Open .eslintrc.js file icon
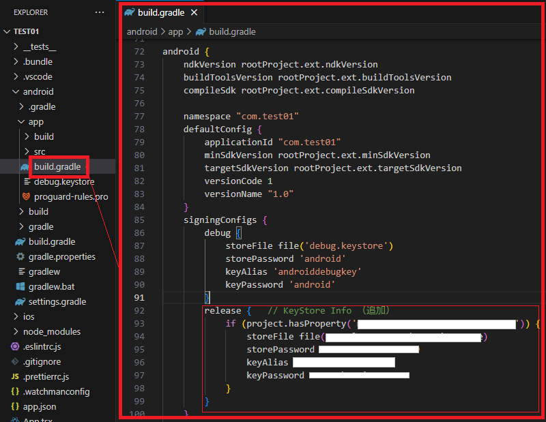Screen dimensions: 546x422 (x=15, y=346)
